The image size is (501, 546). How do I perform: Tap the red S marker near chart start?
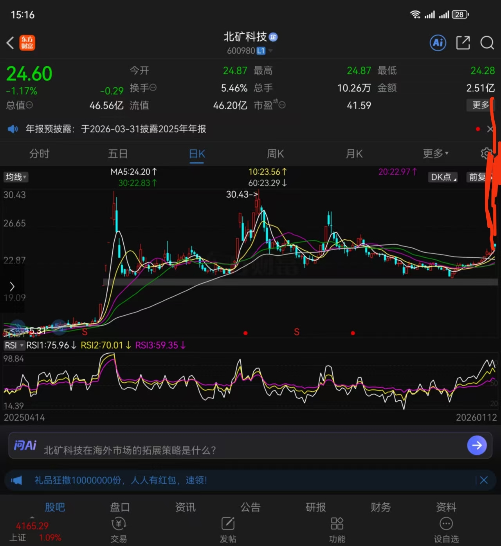(85, 333)
